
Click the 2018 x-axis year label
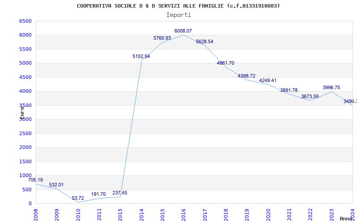click(226, 215)
